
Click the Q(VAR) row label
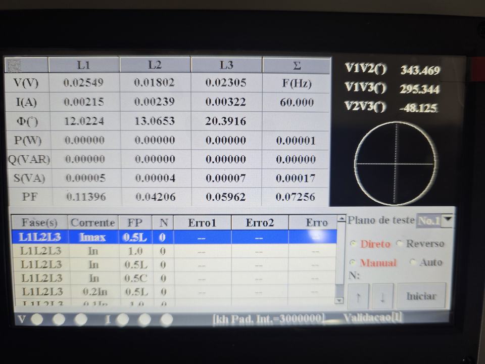(29, 159)
